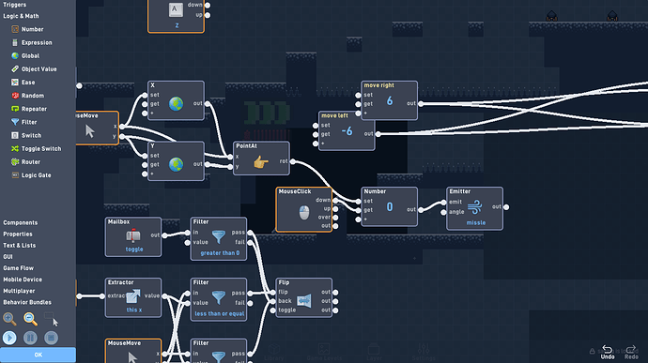Confirm with the OK button
The height and width of the screenshot is (363, 648).
(x=38, y=355)
